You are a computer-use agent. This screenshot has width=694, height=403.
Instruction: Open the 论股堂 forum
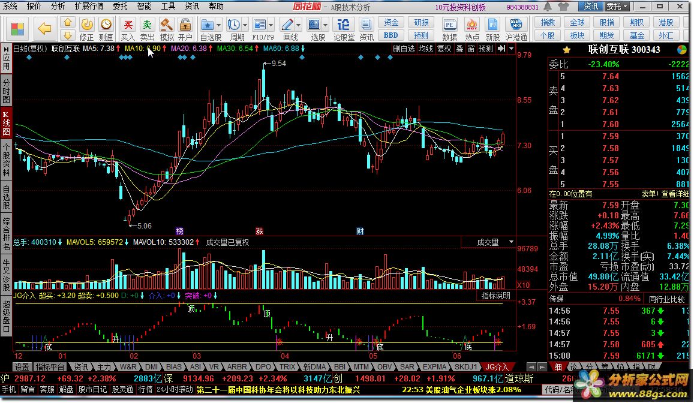coord(344,29)
